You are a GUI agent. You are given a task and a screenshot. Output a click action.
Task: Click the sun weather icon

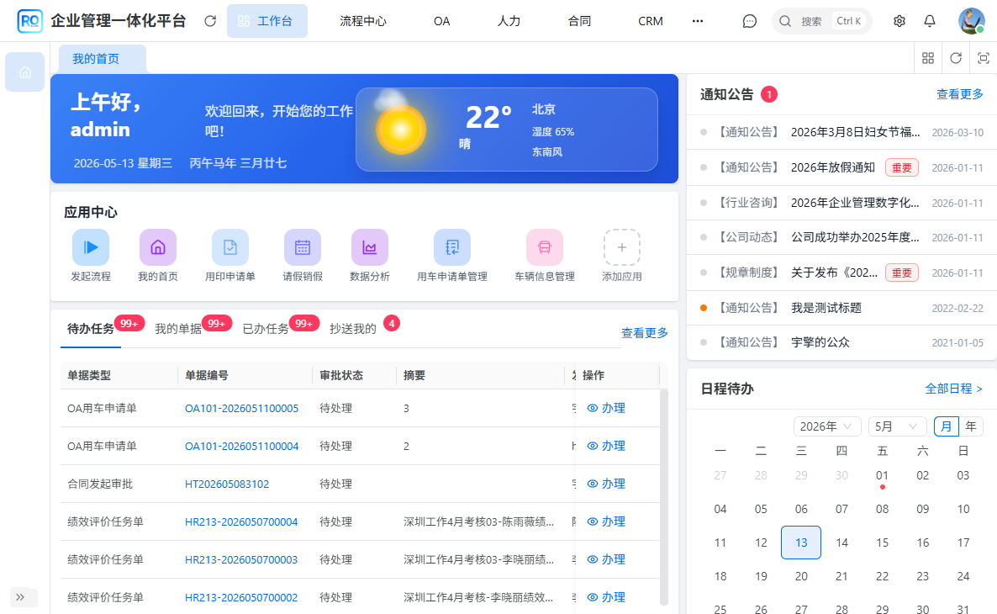[x=401, y=130]
